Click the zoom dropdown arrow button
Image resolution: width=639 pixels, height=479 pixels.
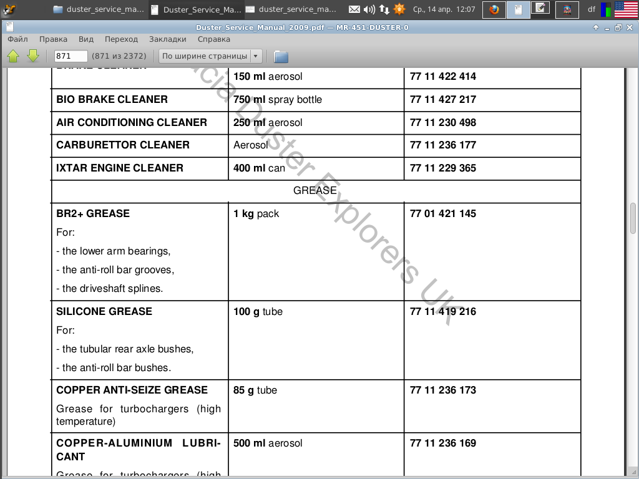point(255,56)
